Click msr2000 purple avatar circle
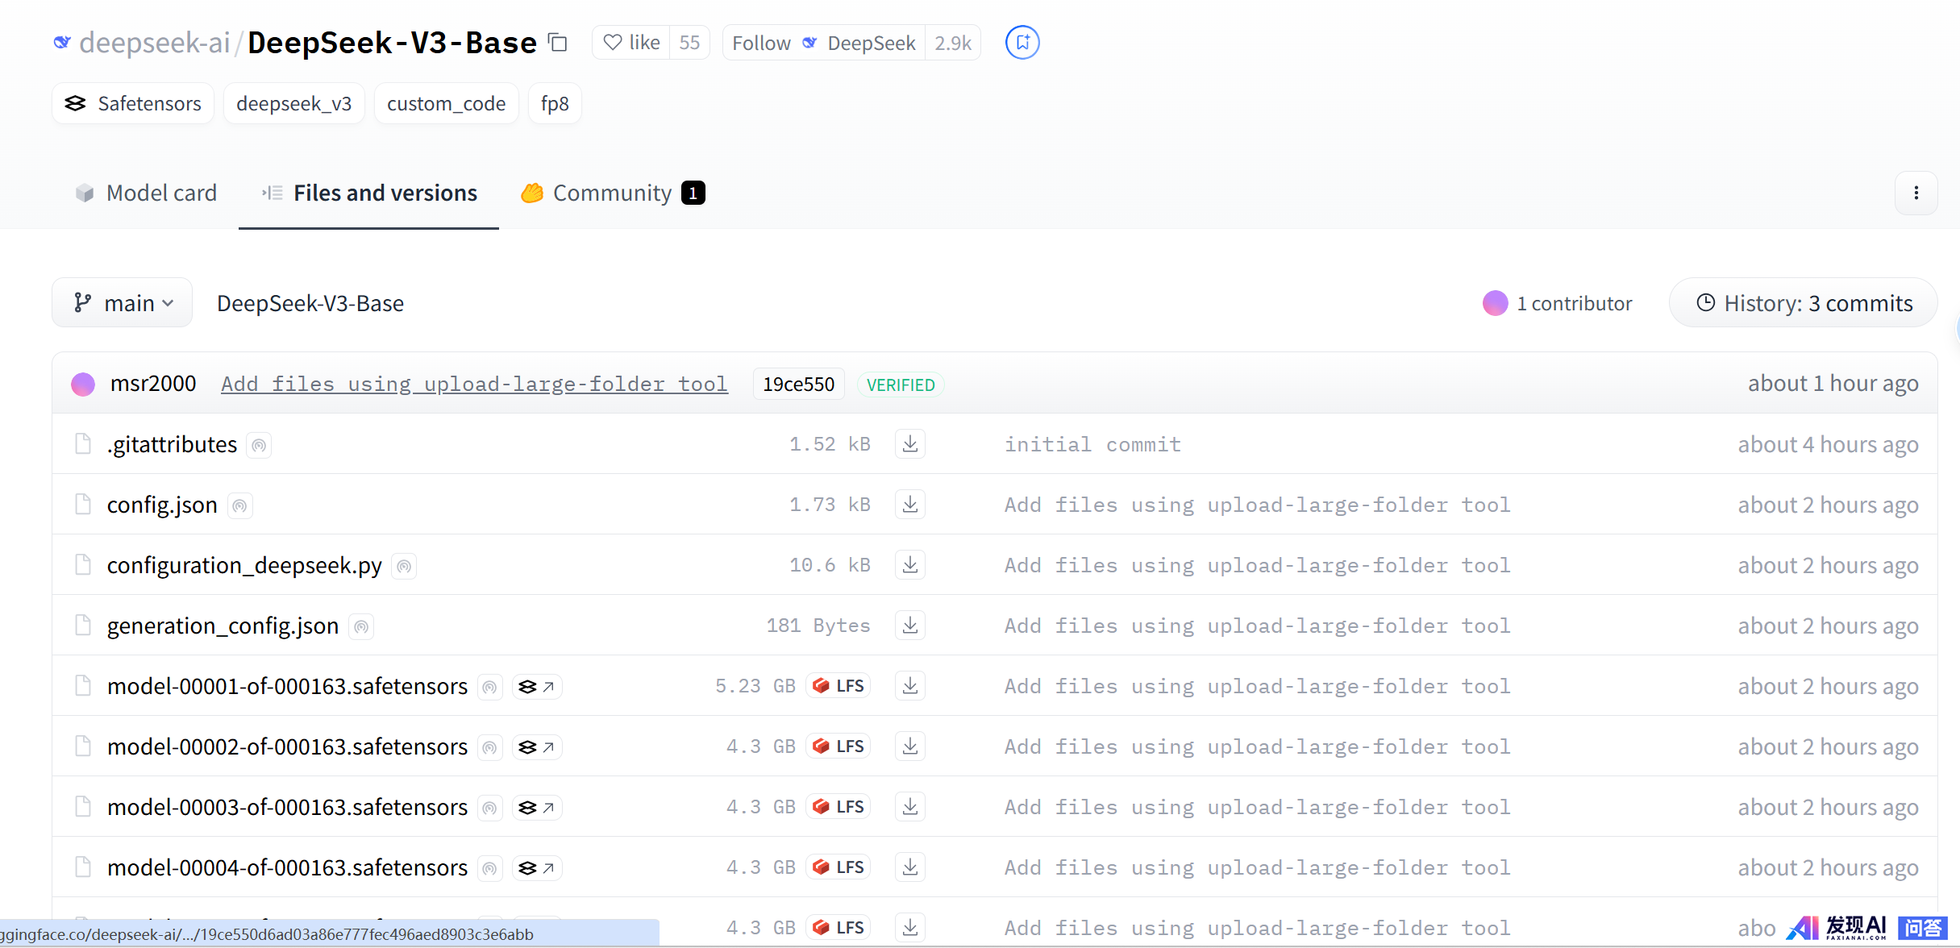1960x948 pixels. click(x=83, y=385)
